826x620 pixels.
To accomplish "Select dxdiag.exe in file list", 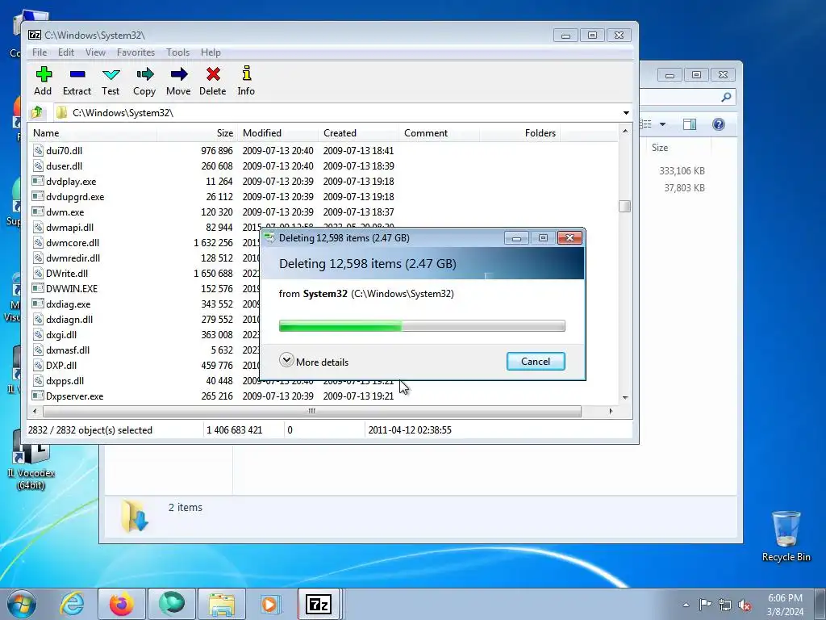I will coord(68,304).
